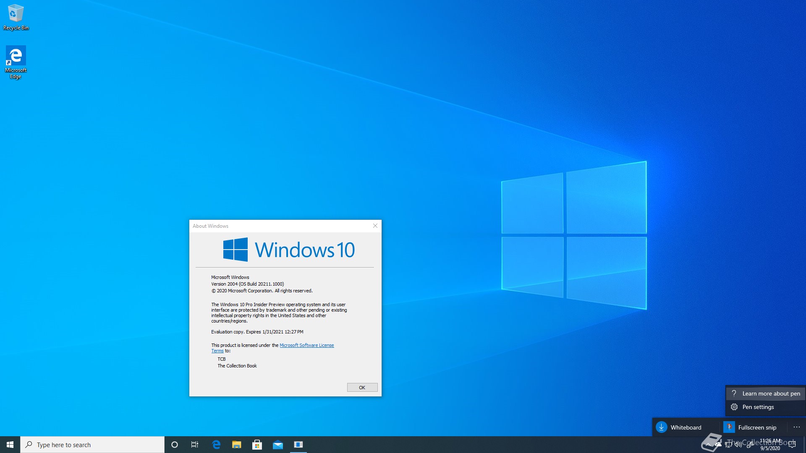Open the Action Center notifications icon
The image size is (806, 453).
[x=792, y=445]
